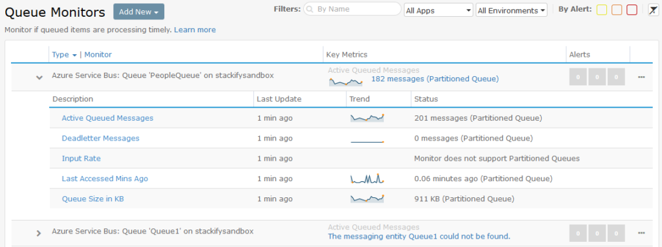This screenshot has height=247, width=662.
Task: Open the 182 messages Partitioned Queue link
Action: coord(435,79)
